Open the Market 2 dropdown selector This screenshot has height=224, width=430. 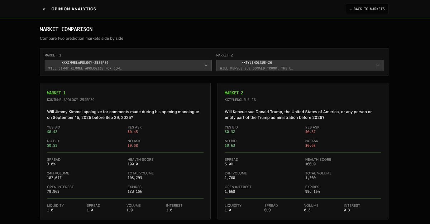coord(300,65)
